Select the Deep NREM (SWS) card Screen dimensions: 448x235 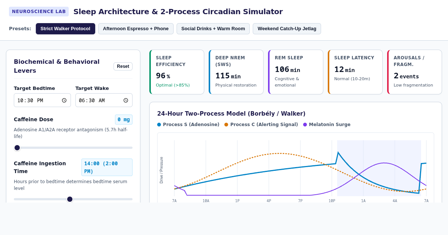(236, 72)
